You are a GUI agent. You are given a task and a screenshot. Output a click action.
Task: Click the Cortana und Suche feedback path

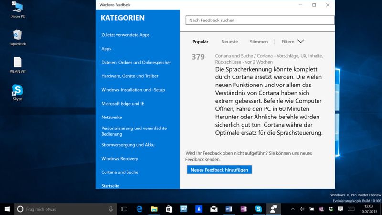pyautogui.click(x=269, y=59)
